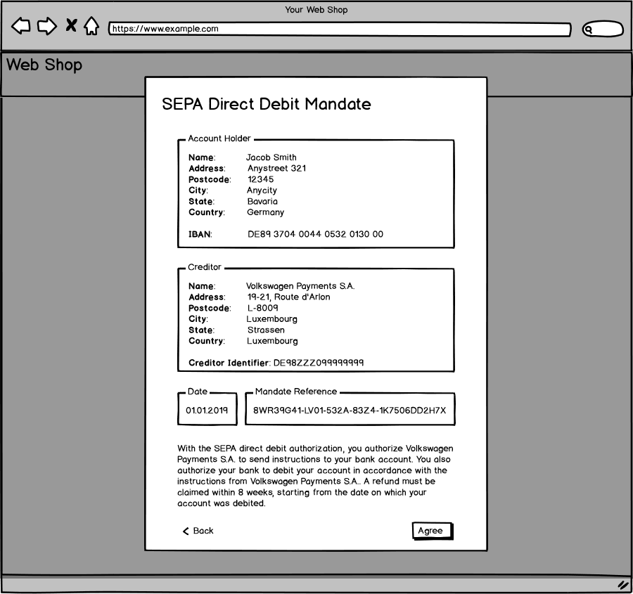This screenshot has height=594, width=633.
Task: Click the magnifier icon in search box
Action: (x=589, y=29)
